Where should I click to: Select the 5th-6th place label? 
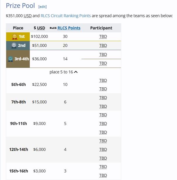coord(18,84)
